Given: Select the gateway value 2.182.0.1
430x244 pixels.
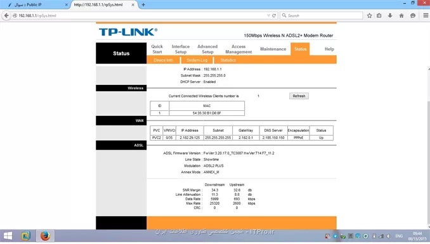Looking at the screenshot, I should point(245,138).
